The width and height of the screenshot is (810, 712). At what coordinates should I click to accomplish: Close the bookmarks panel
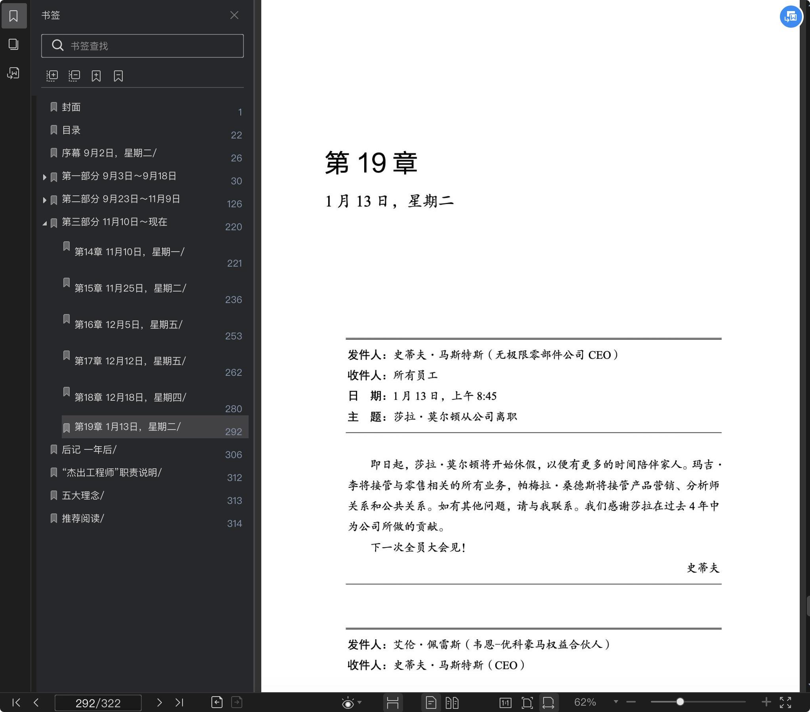pos(234,15)
